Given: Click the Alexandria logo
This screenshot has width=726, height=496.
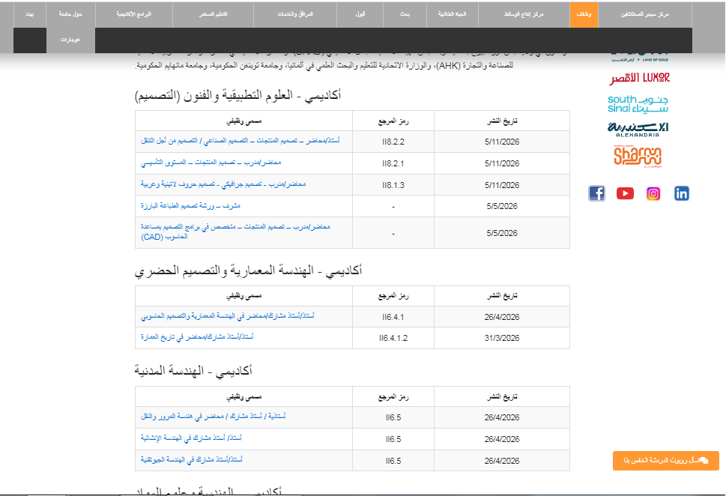Looking at the screenshot, I should (x=638, y=129).
